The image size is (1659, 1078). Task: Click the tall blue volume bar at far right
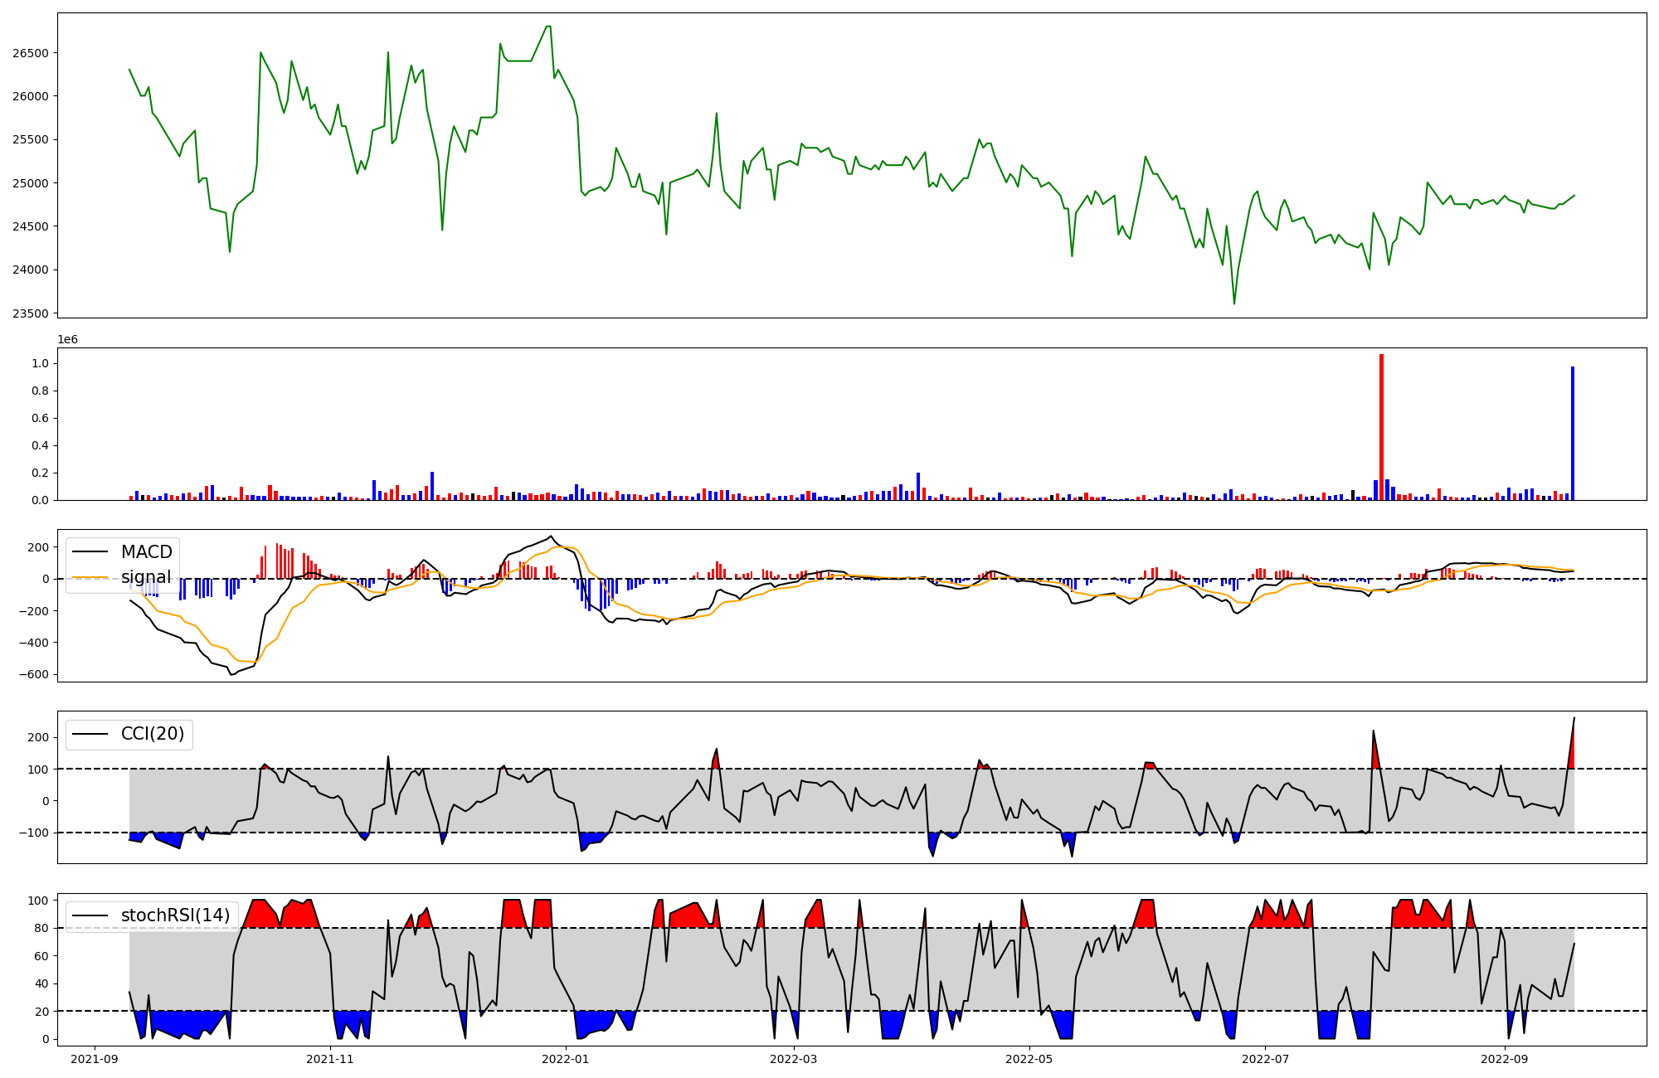coord(1572,433)
